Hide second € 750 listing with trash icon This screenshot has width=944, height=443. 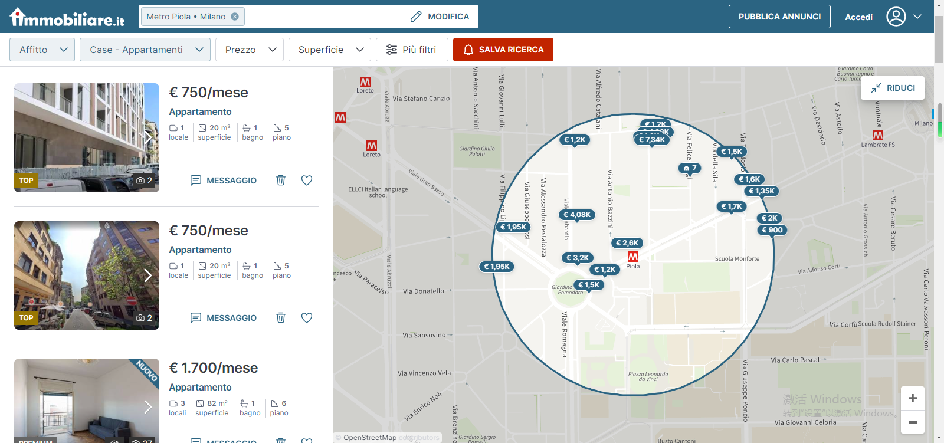pyautogui.click(x=281, y=318)
